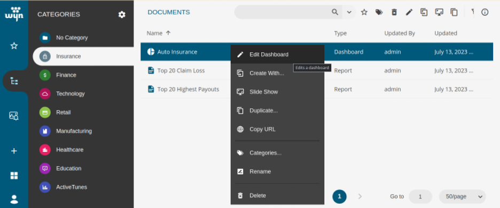This screenshot has height=208, width=500.
Task: Open Favorites star in left sidebar
Action: point(14,46)
